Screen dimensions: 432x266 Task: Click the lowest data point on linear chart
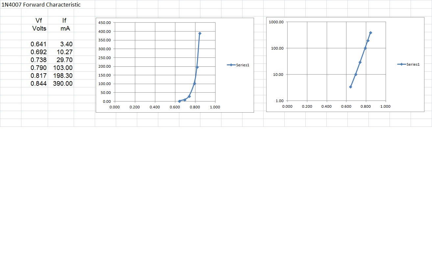click(179, 101)
